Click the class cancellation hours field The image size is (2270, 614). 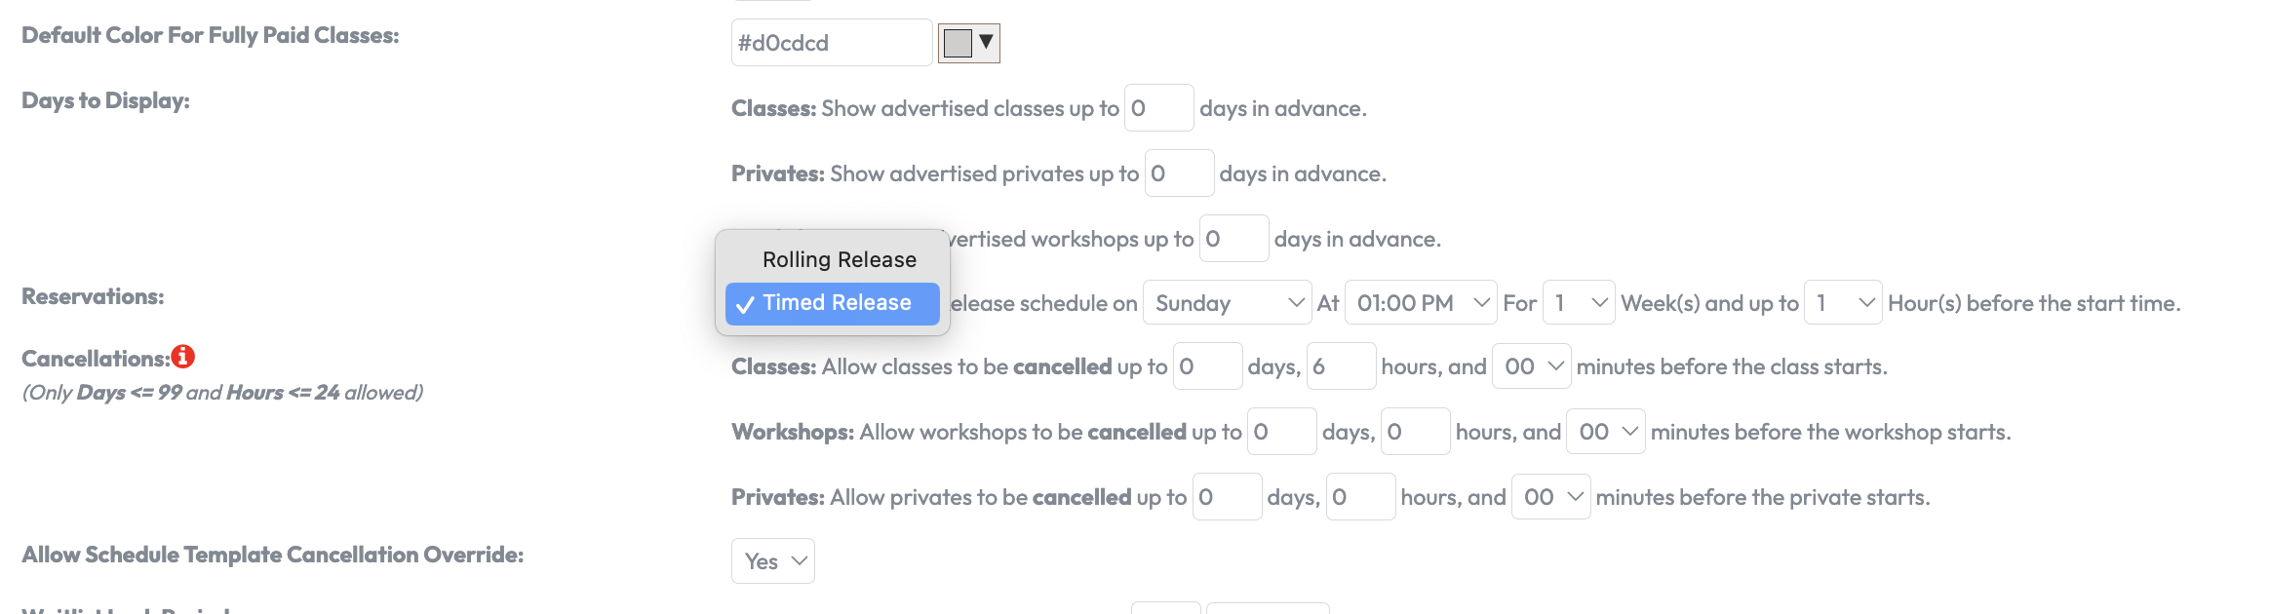tap(1341, 366)
